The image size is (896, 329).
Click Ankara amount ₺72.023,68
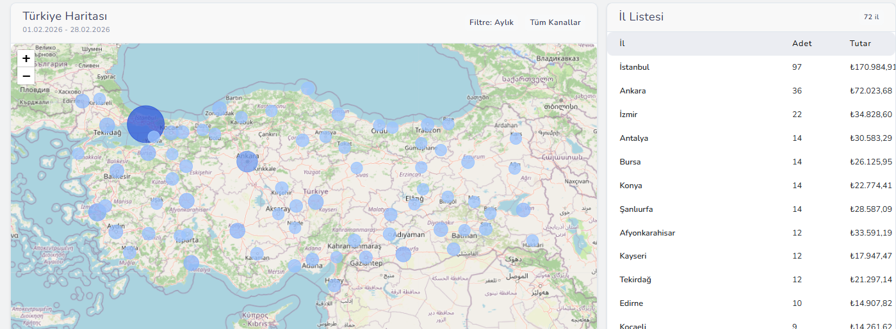pyautogui.click(x=871, y=91)
